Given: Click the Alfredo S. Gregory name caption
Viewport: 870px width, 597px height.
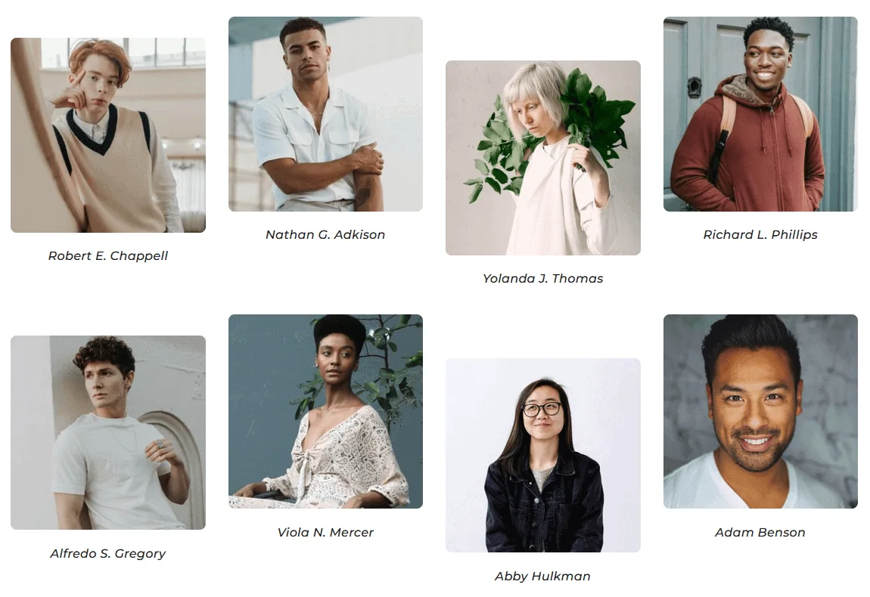Looking at the screenshot, I should tap(108, 554).
